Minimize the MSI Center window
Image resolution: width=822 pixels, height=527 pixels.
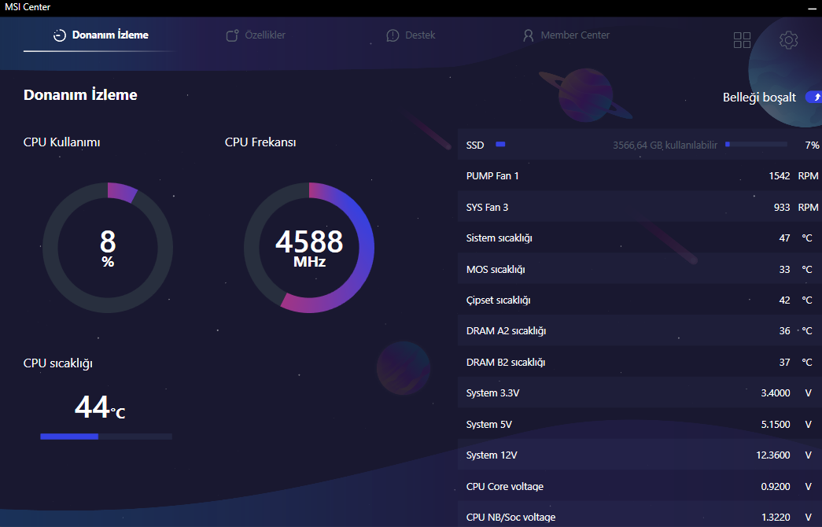pyautogui.click(x=812, y=8)
